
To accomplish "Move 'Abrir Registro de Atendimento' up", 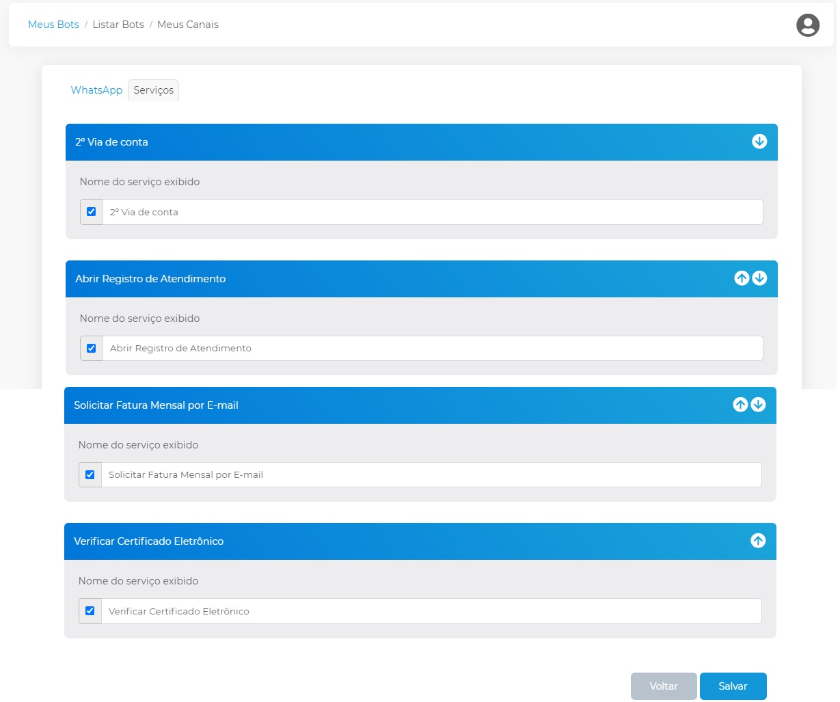I will click(742, 278).
